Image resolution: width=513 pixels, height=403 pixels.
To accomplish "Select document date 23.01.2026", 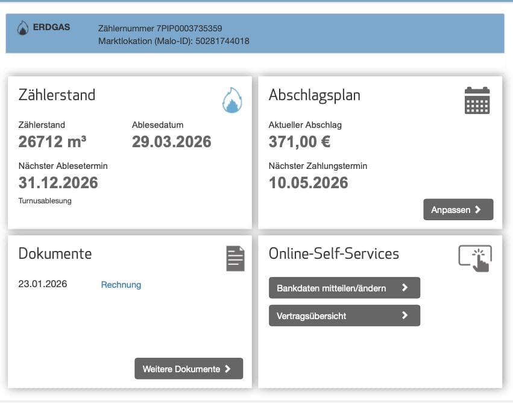I will 43,284.
